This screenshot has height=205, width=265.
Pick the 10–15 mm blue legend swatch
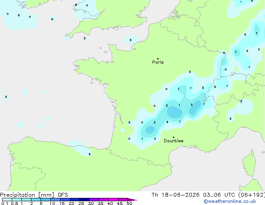[x=55, y=200]
